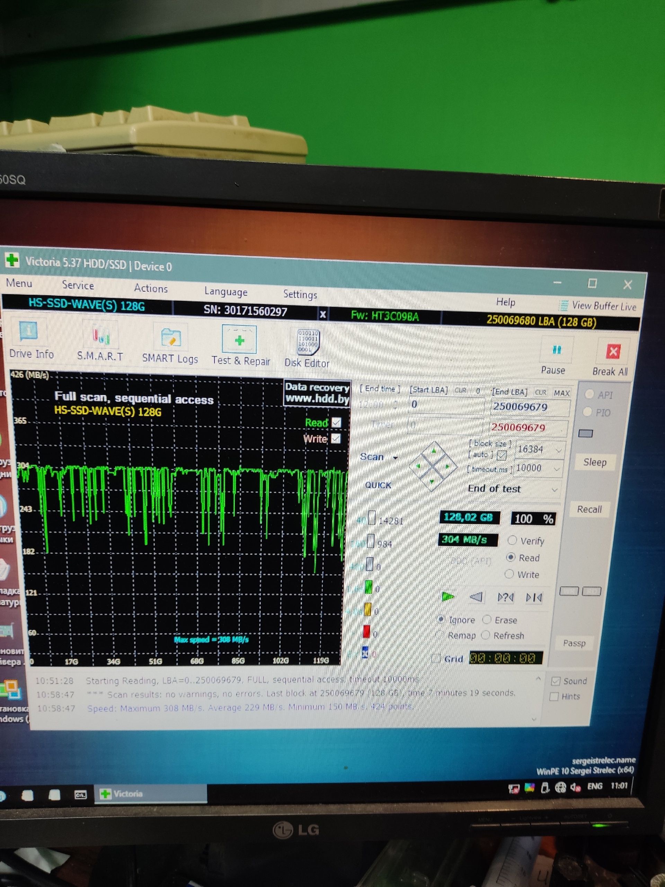Open the Disk Editor icon
665x887 pixels.
point(308,342)
